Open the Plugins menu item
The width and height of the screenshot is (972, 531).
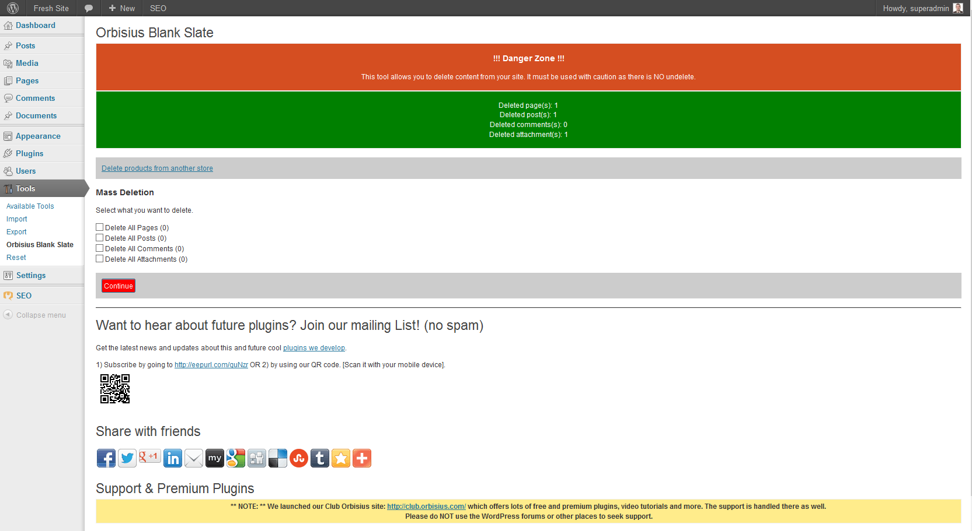pos(30,153)
